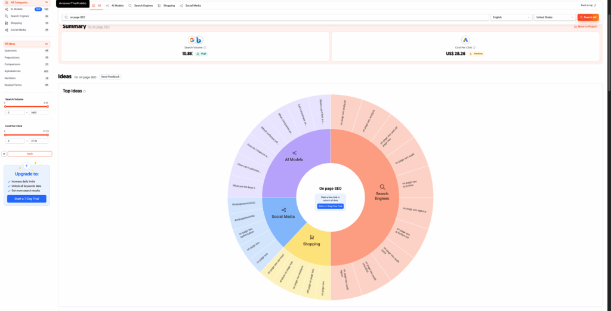This screenshot has width=611, height=311.
Task: Click the Cost Per Click slider right handle
Action: click(48, 135)
